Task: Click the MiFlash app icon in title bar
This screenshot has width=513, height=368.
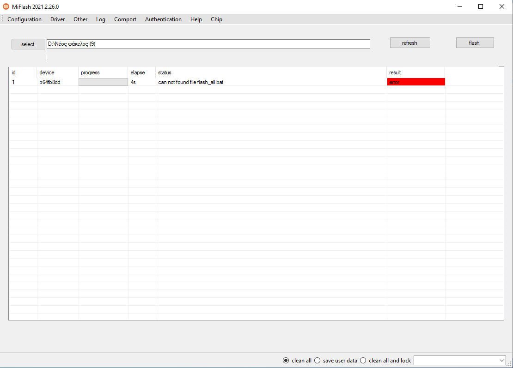Action: [x=6, y=6]
